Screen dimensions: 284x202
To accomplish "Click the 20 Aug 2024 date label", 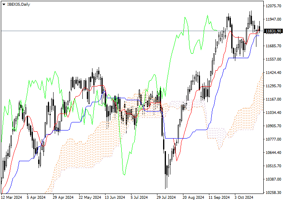I will [193, 198].
